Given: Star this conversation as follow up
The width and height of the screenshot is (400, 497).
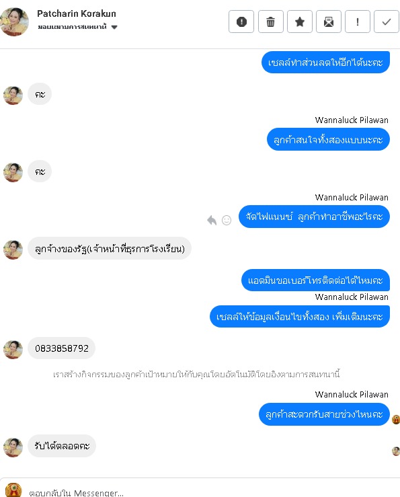Looking at the screenshot, I should point(300,22).
